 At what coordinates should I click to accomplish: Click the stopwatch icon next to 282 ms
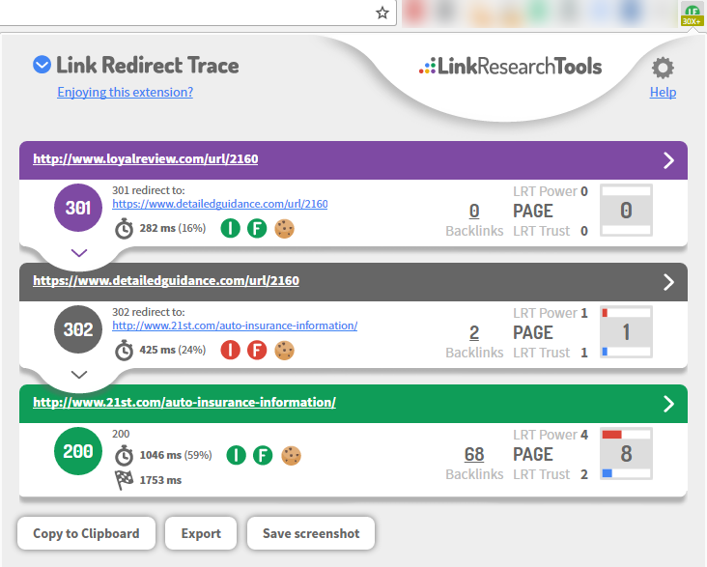tap(124, 229)
